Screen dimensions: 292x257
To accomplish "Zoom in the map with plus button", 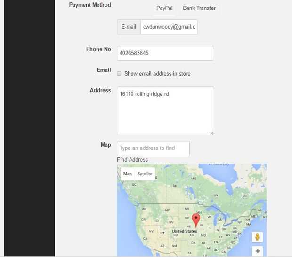I will 258,251.
